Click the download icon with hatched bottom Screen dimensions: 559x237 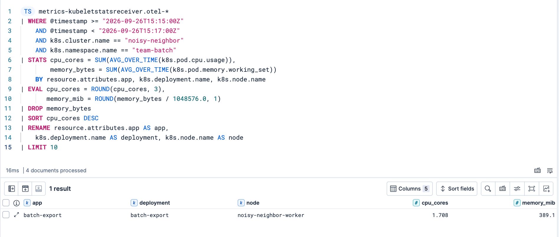39,189
